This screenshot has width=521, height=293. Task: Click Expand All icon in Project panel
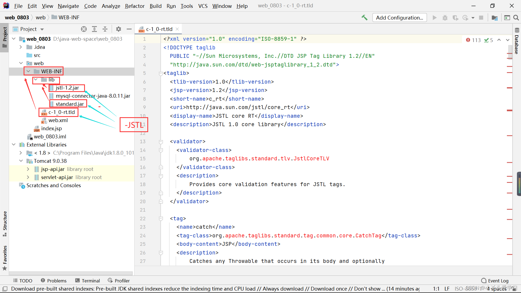tap(94, 29)
